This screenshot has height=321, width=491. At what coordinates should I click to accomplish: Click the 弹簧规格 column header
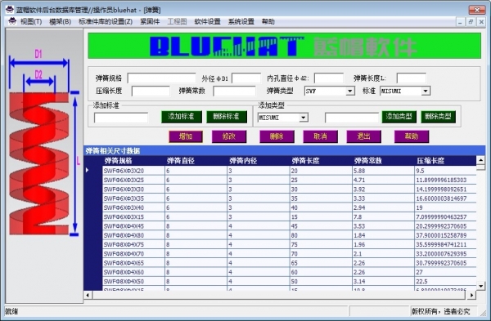133,161
